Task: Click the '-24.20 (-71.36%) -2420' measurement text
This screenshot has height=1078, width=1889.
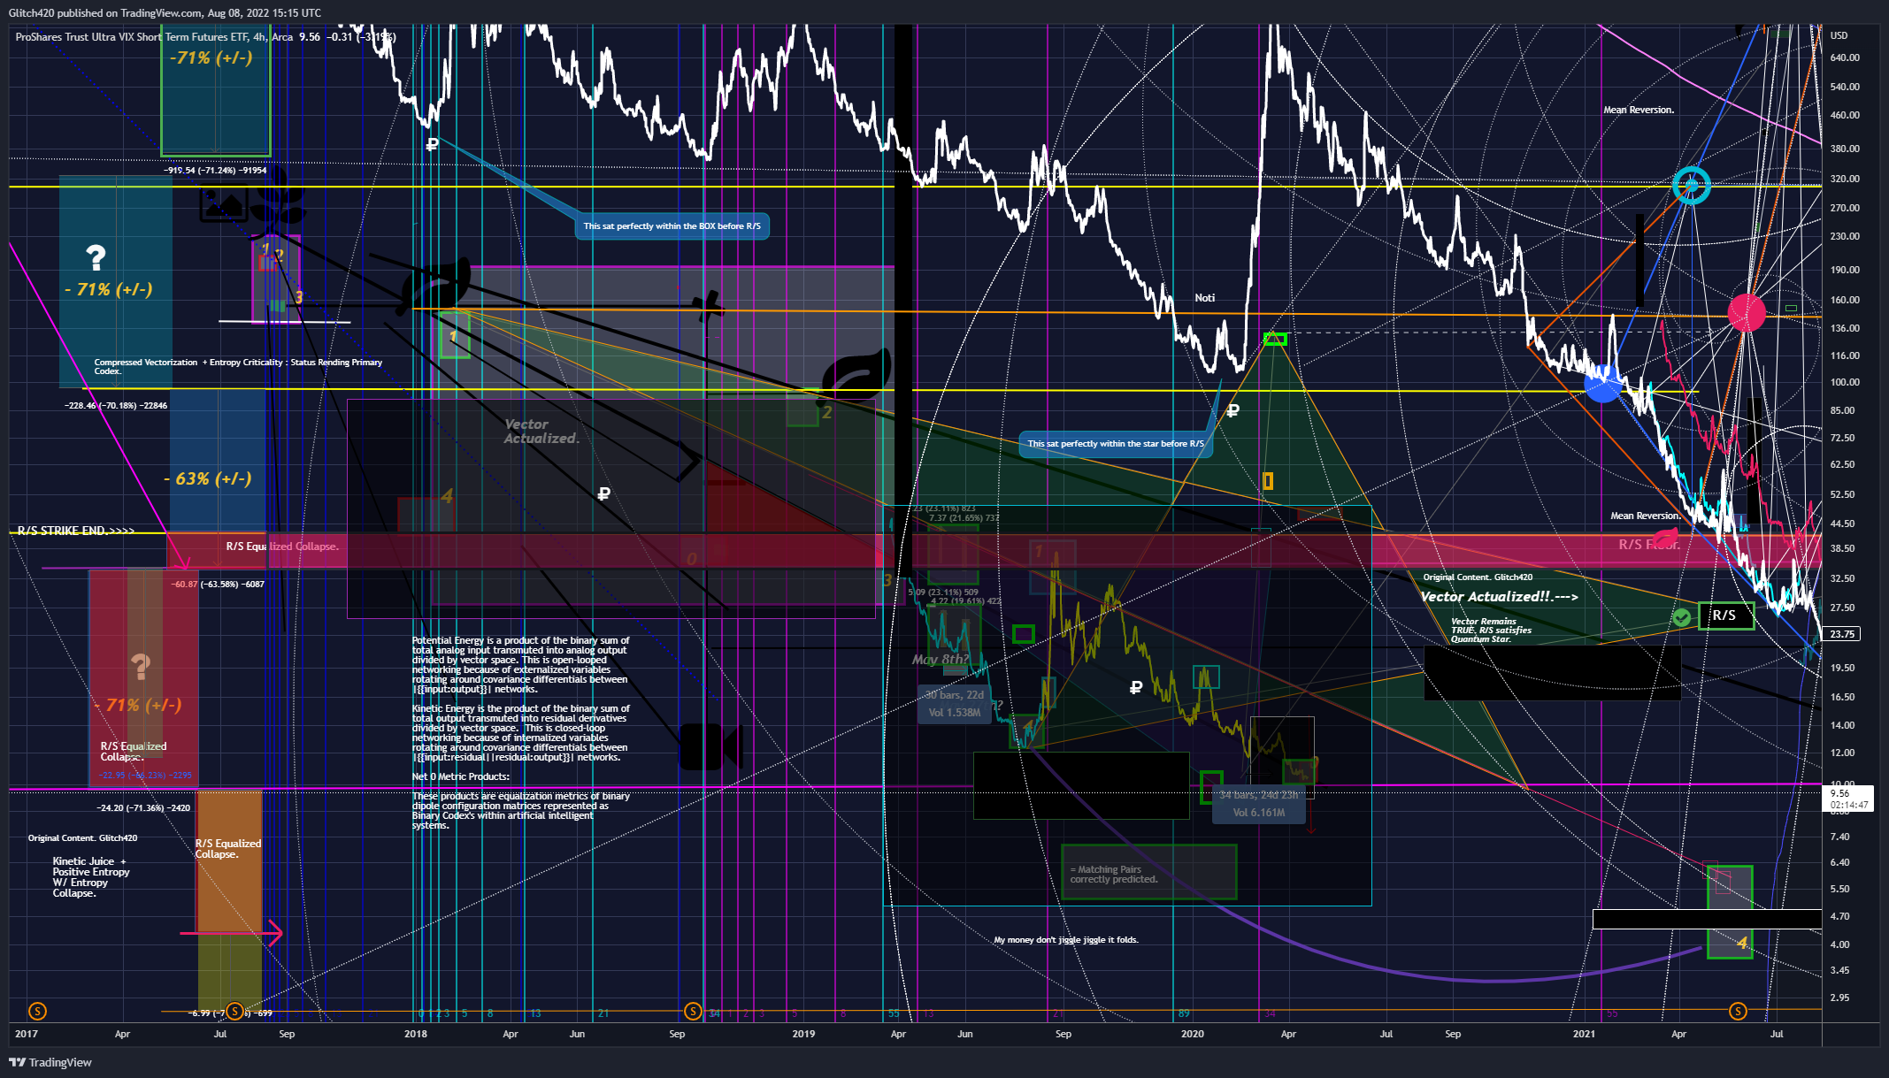Action: tap(143, 807)
